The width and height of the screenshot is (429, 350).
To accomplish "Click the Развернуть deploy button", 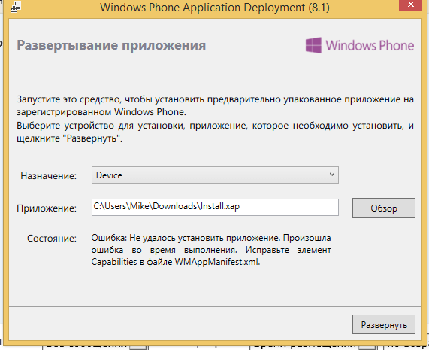I will (384, 324).
